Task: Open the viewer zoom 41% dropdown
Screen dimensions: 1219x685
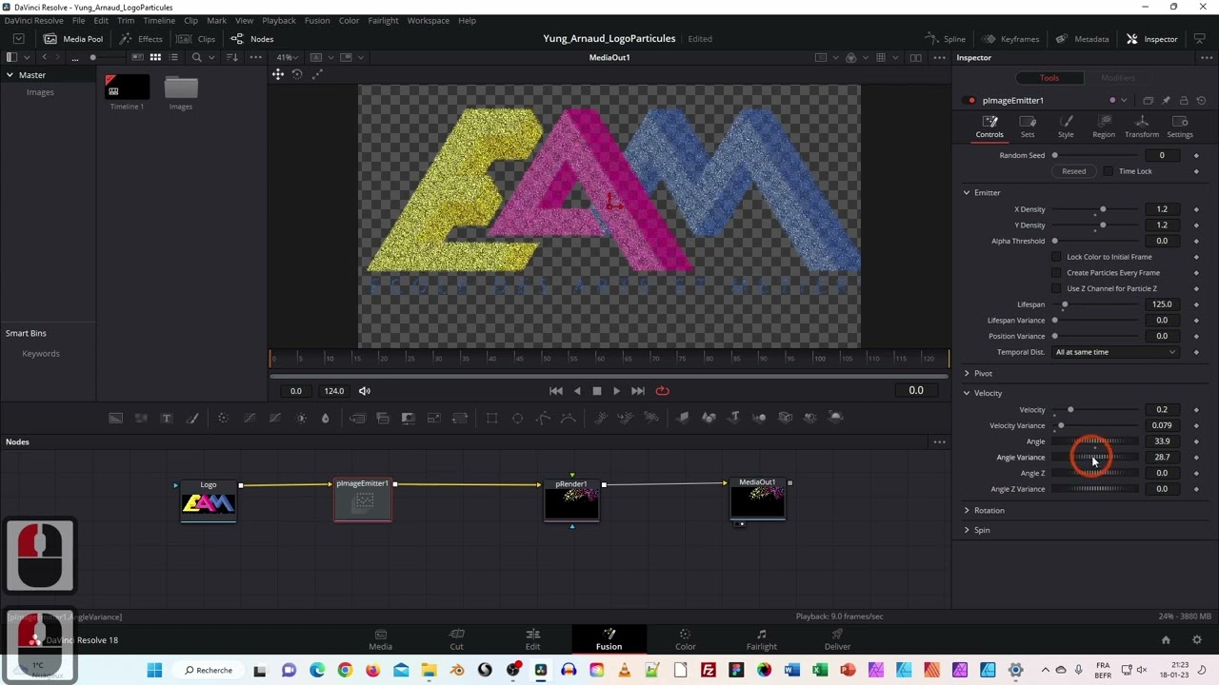Action: point(288,57)
